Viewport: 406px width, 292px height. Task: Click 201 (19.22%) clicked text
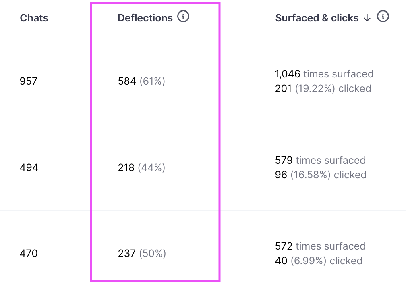point(323,88)
